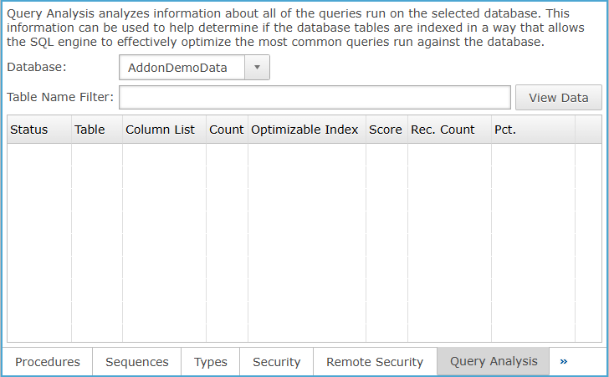Go to the Types tab
Screen dimensions: 609x377
coord(211,362)
